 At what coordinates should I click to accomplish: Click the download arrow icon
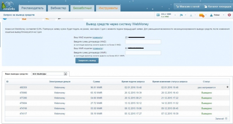(x=191, y=15)
